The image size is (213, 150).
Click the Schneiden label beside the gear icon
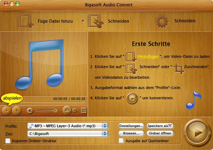(x=185, y=21)
